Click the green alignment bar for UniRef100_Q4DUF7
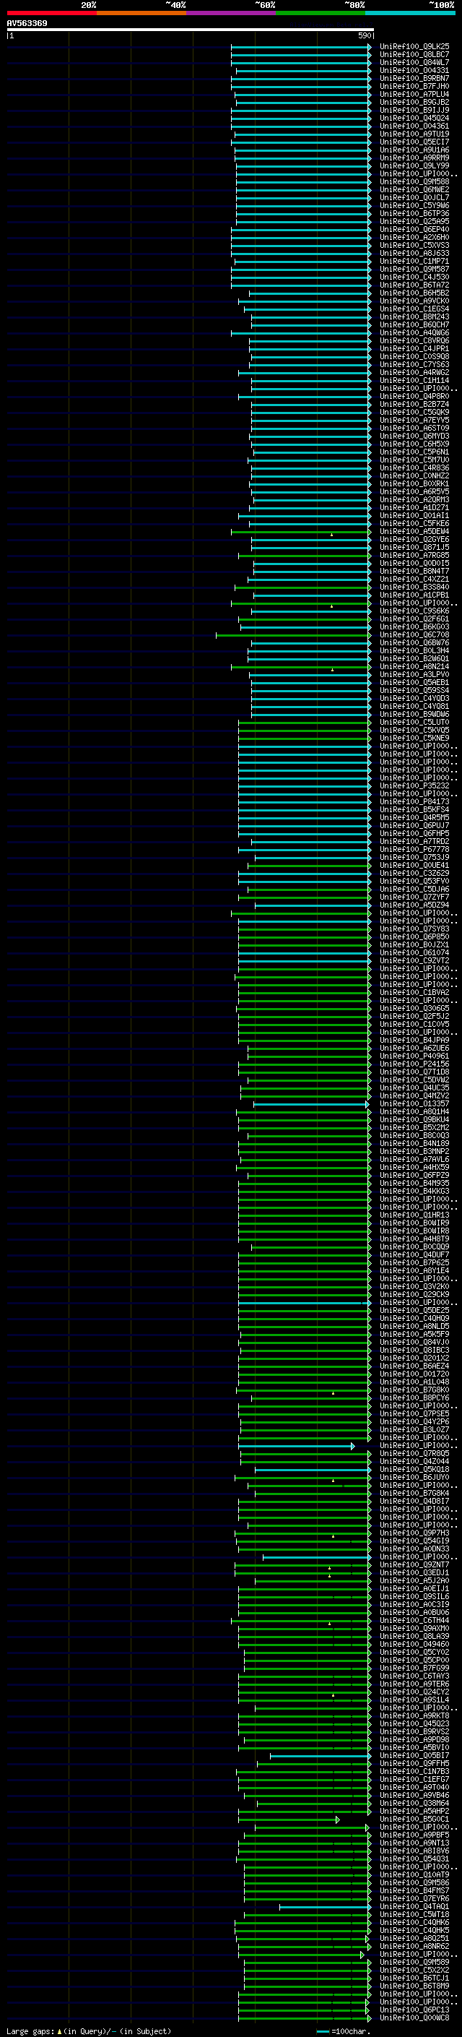Image resolution: width=462 pixels, height=2037 pixels. tap(305, 1255)
